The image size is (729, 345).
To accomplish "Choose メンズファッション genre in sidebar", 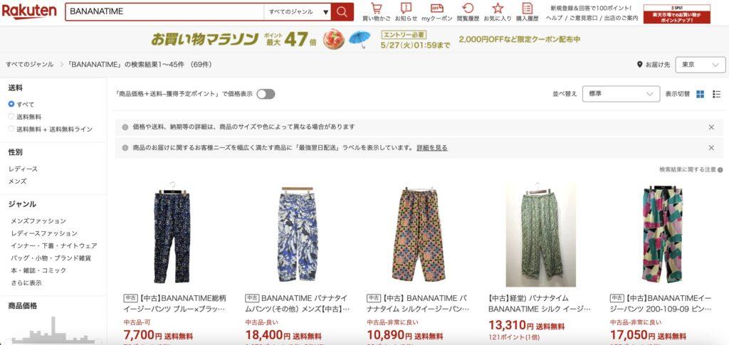I will coord(38,221).
